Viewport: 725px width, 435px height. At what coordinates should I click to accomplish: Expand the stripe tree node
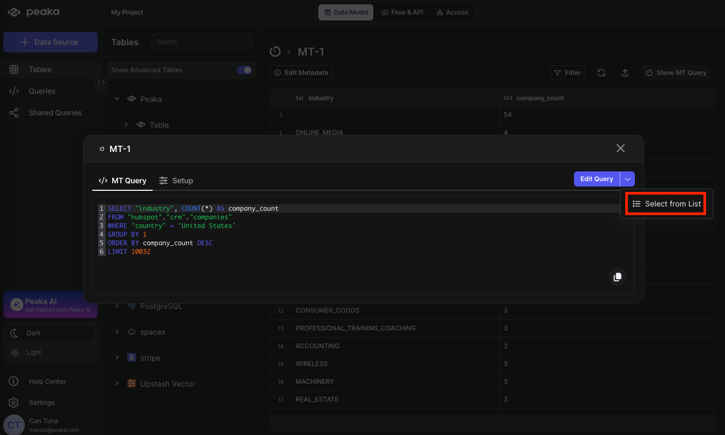(x=117, y=357)
